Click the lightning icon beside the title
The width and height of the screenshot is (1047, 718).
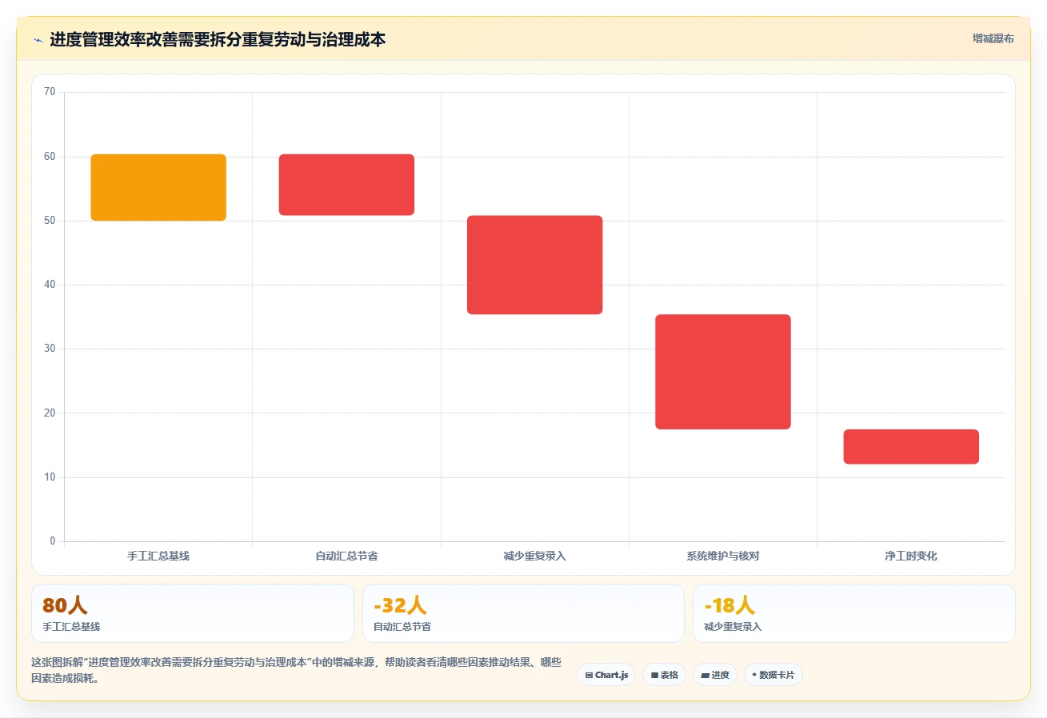click(38, 40)
